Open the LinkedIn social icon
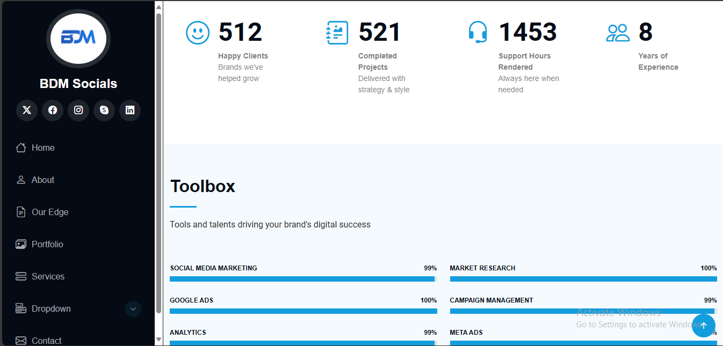The image size is (723, 346). [130, 110]
